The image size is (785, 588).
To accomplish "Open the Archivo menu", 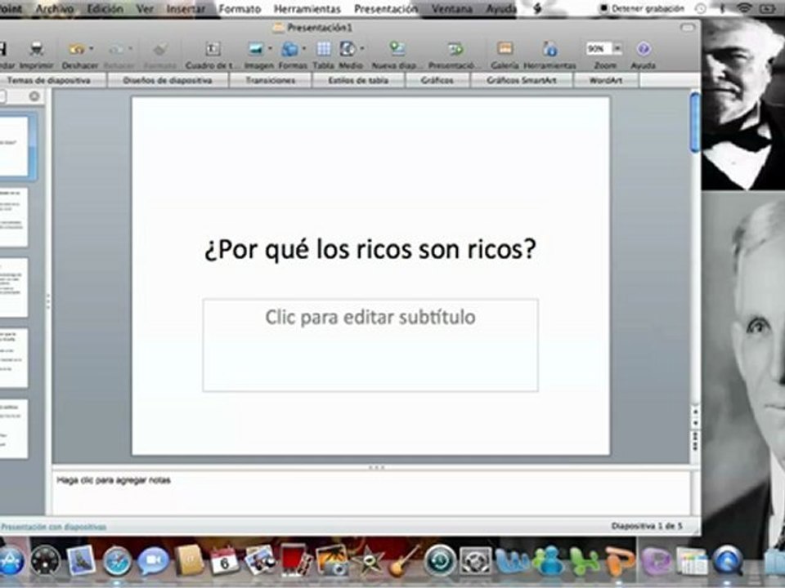I will [55, 8].
